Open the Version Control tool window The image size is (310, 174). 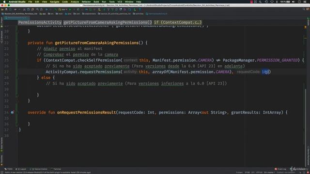coord(39,169)
